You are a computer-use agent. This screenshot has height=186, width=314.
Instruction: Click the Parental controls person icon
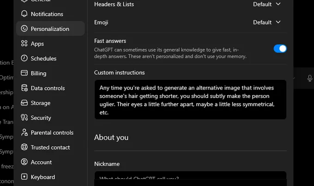pyautogui.click(x=24, y=132)
